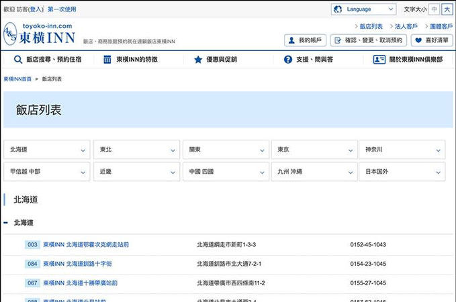Open hotel 東横INN 北海道鄂霍次克網走站前
Screen dimensions: 456x302
point(86,245)
